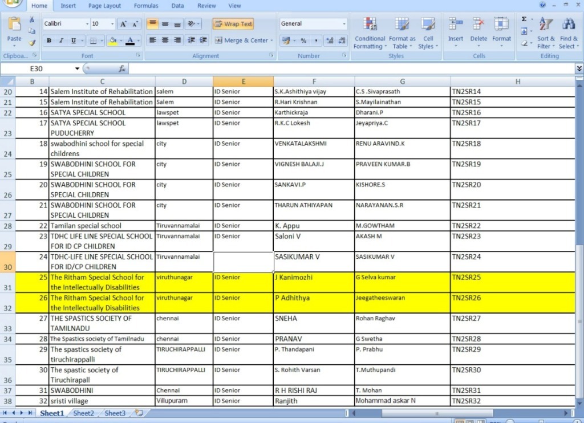Open the General number format dropdown
This screenshot has width=584, height=423.
(344, 24)
